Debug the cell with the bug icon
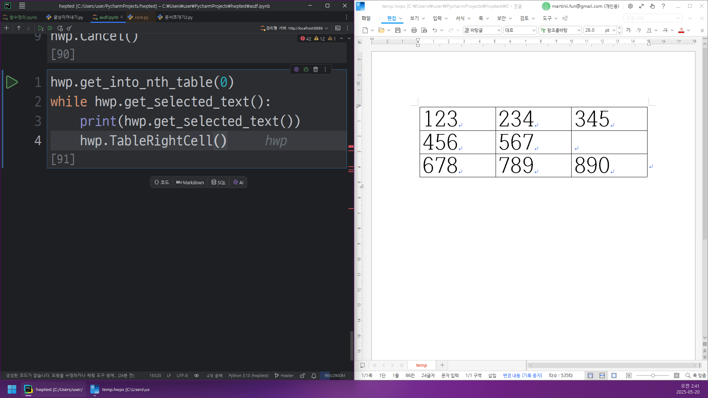Screen dimensions: 708x398 click(x=306, y=69)
